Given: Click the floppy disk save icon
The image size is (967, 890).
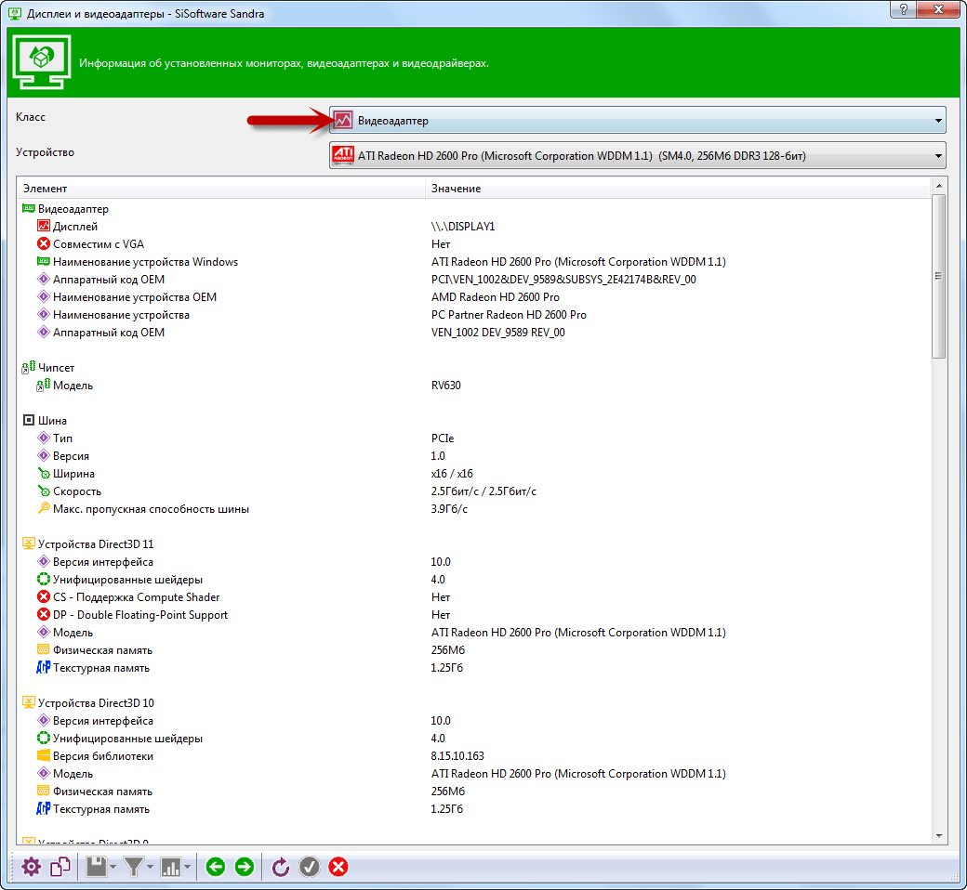Looking at the screenshot, I should point(96,867).
